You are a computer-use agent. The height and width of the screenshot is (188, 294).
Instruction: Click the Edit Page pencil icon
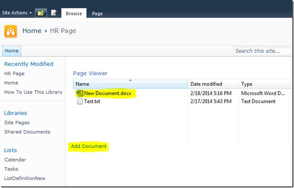pos(54,13)
